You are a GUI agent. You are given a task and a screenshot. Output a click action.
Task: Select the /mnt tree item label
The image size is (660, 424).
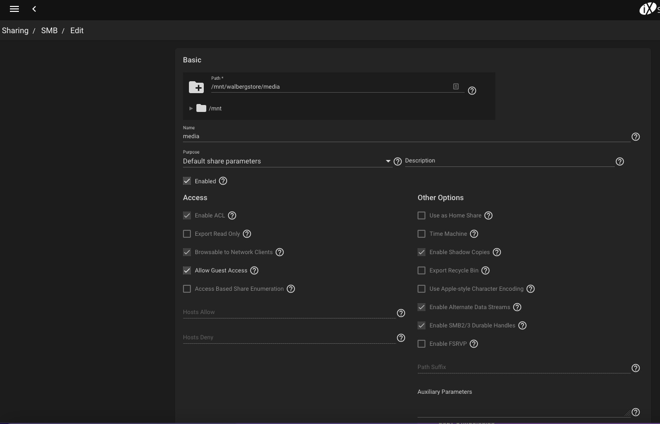pos(215,108)
